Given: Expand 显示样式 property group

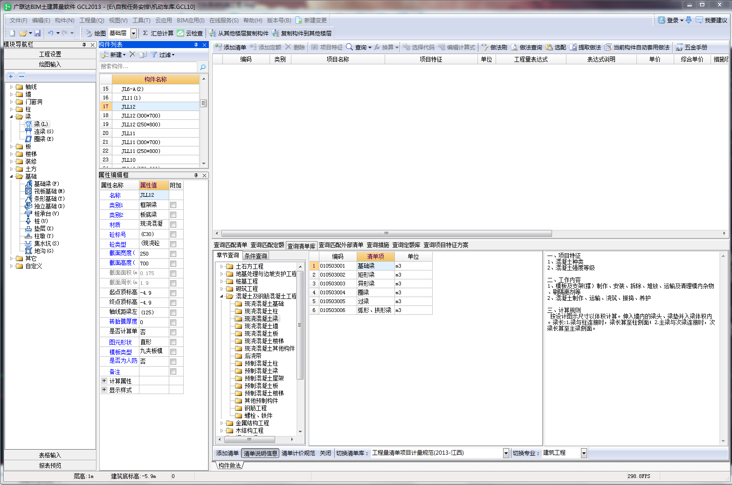Looking at the screenshot, I should click(x=104, y=389).
